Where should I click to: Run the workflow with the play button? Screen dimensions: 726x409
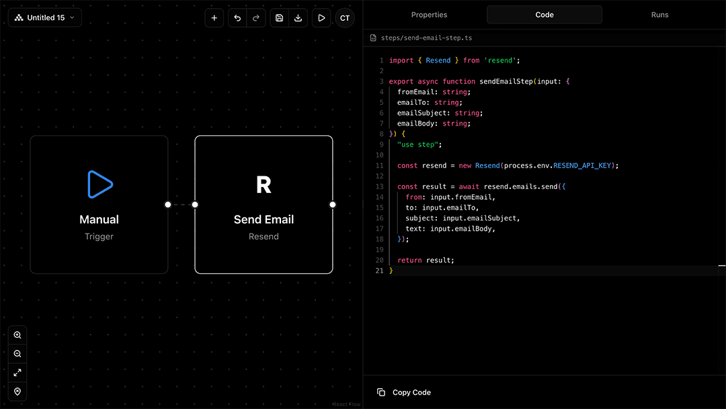[321, 18]
